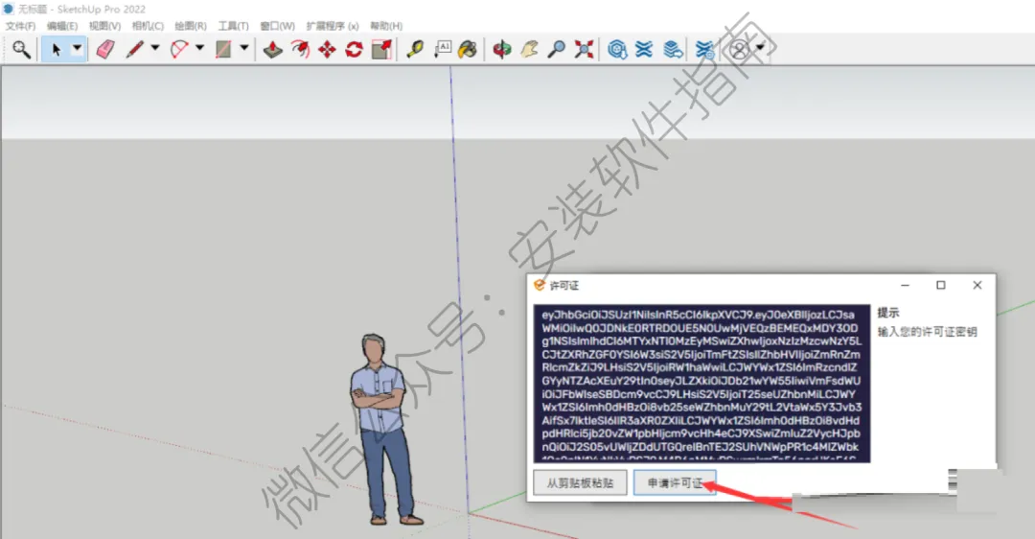The image size is (1035, 539).
Task: Open the 扩展程序 menu
Action: 332,26
